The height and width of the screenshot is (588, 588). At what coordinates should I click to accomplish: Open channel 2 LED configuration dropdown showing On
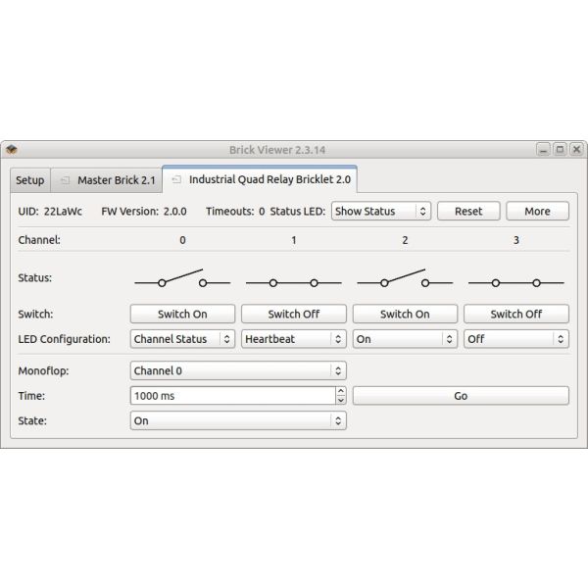point(405,339)
